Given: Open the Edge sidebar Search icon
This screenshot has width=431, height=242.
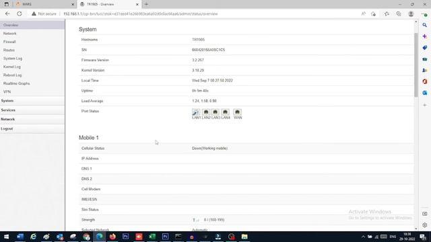Looking at the screenshot, I should click(x=425, y=25).
